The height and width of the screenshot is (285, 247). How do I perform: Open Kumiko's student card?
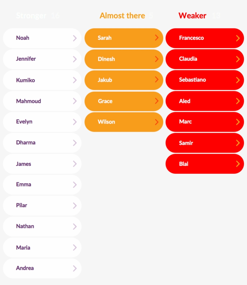click(x=42, y=80)
